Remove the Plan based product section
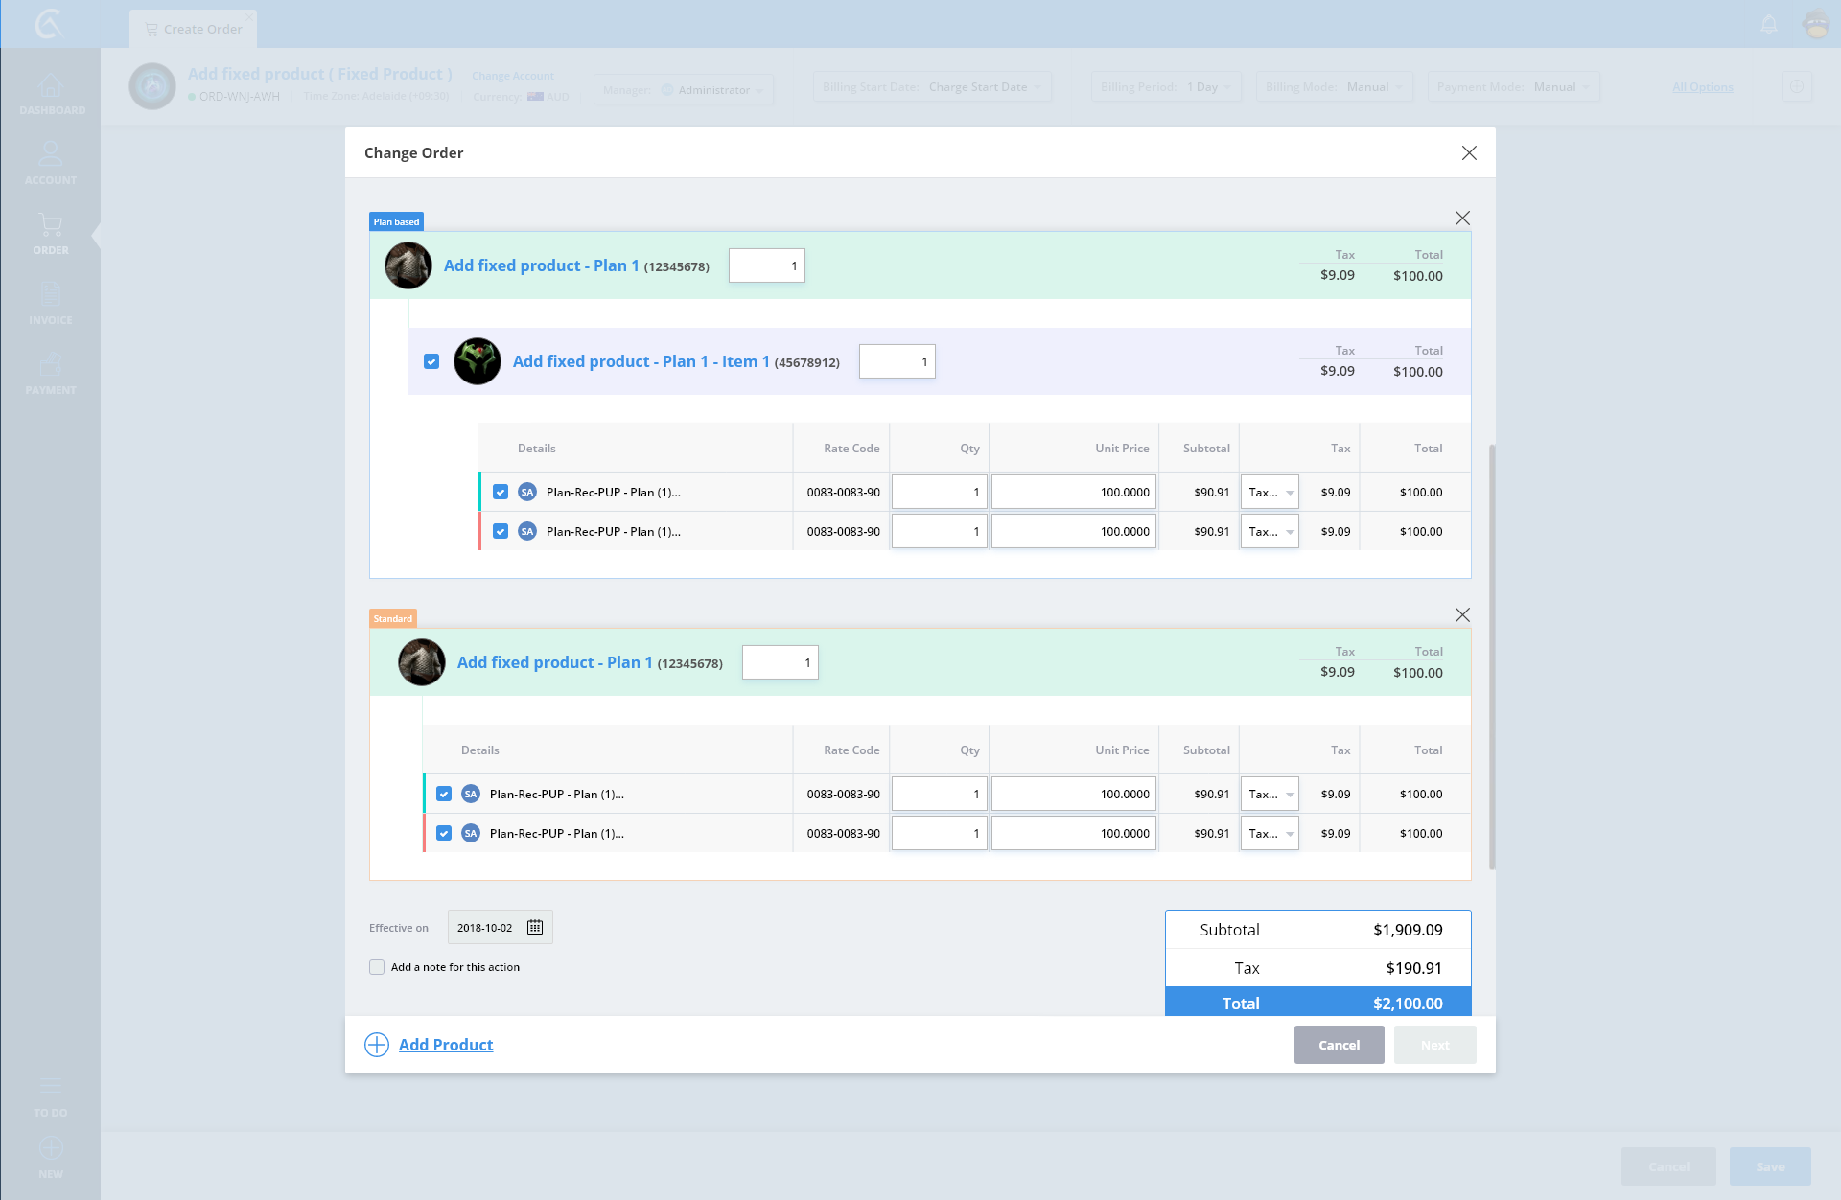Image resolution: width=1841 pixels, height=1200 pixels. [1462, 219]
